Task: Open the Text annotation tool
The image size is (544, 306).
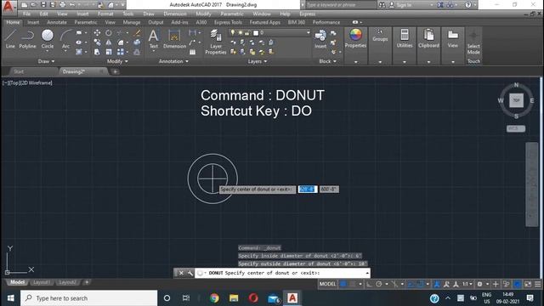Action: pyautogui.click(x=153, y=39)
